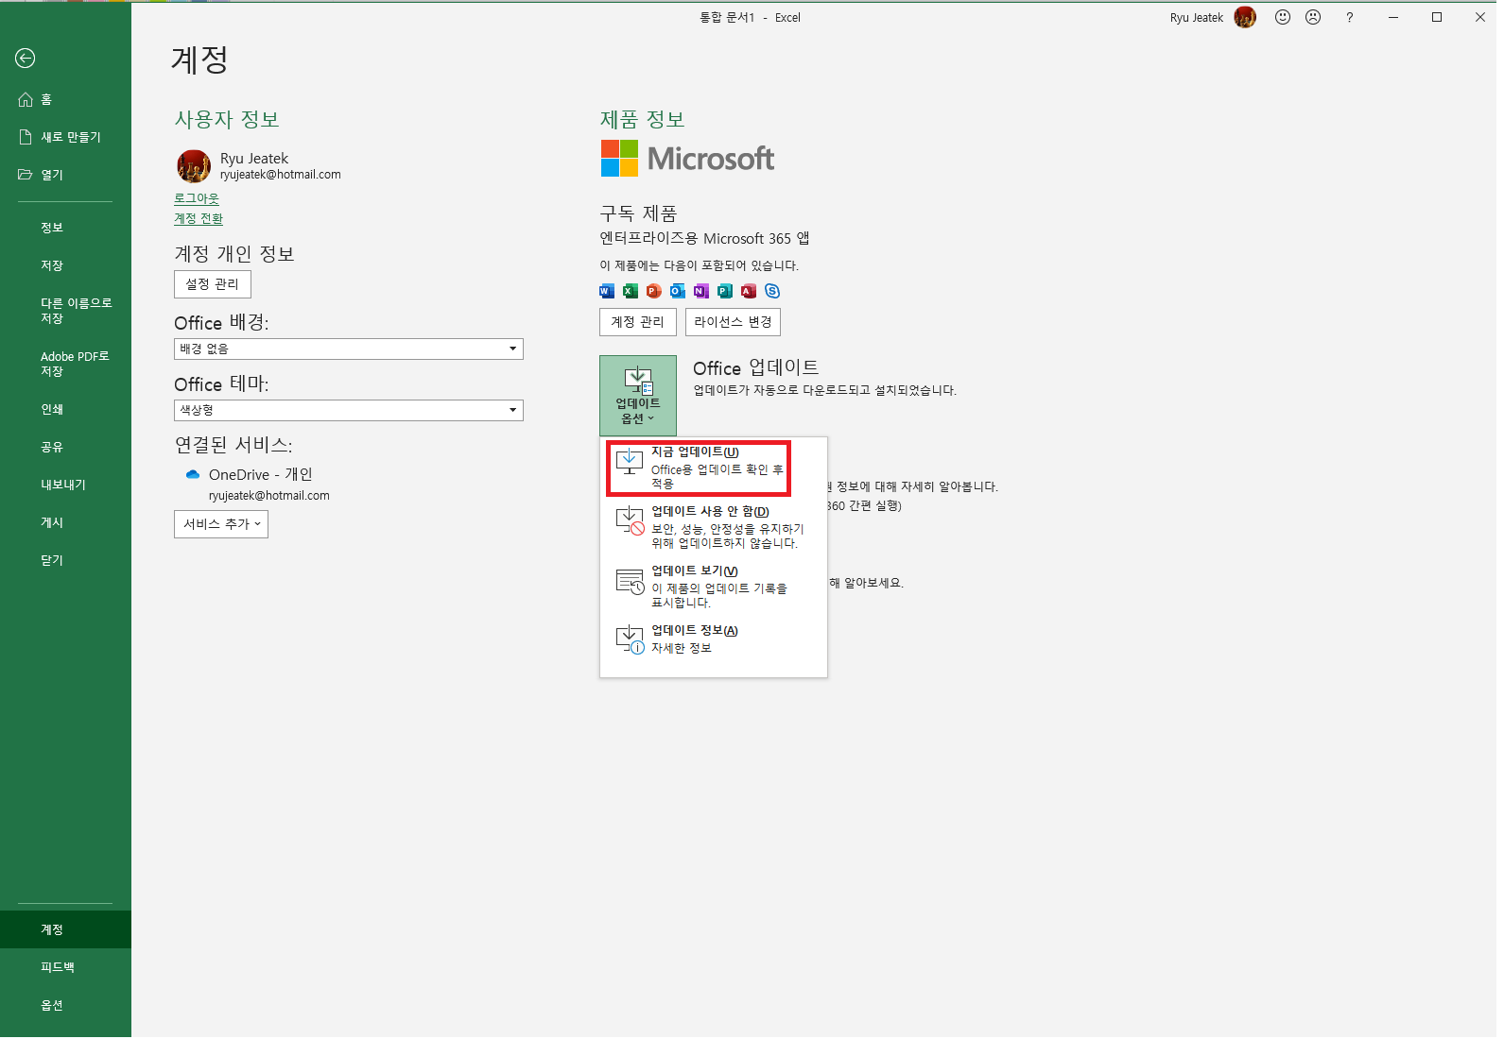The image size is (1504, 1039).
Task: Click the 계정 전환 link
Action: pyautogui.click(x=199, y=218)
